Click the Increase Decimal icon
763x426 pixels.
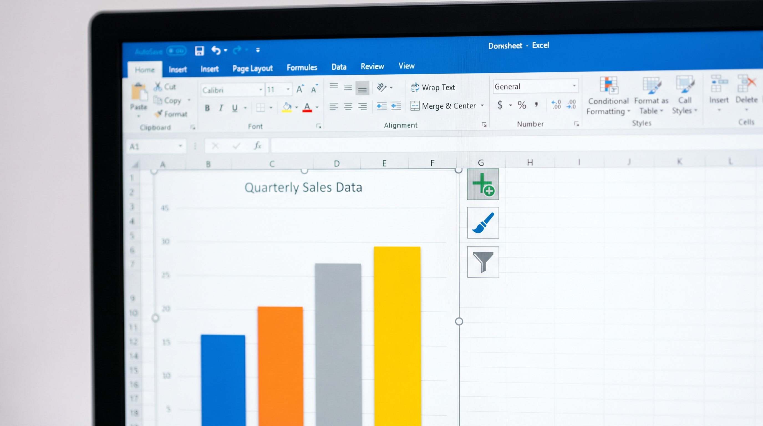click(x=556, y=104)
